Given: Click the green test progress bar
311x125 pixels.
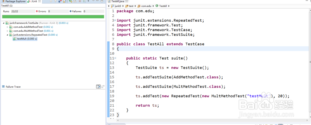Looking at the screenshot, I should (x=53, y=17).
